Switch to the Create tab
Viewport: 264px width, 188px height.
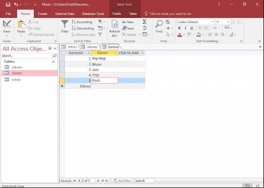tap(43, 14)
